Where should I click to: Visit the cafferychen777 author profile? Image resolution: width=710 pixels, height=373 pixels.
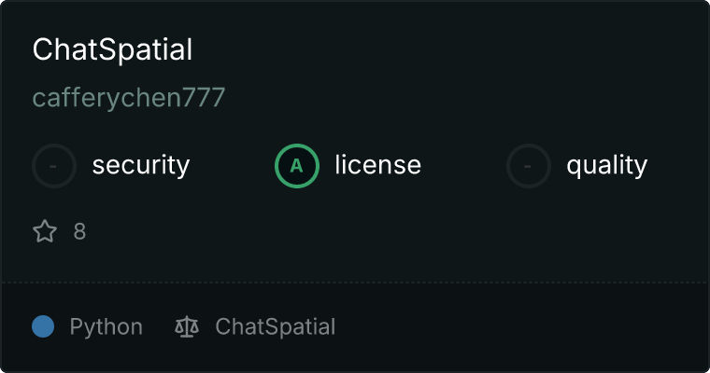click(x=129, y=98)
